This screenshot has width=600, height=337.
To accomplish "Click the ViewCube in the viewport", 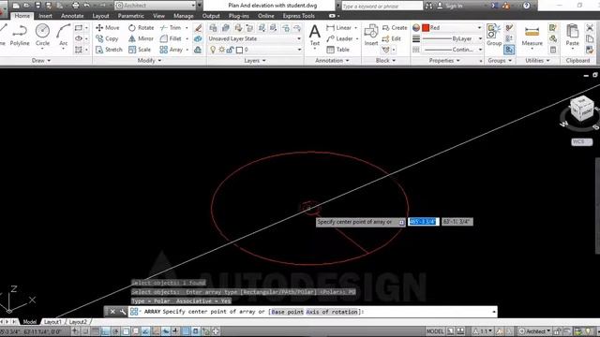I will click(582, 110).
